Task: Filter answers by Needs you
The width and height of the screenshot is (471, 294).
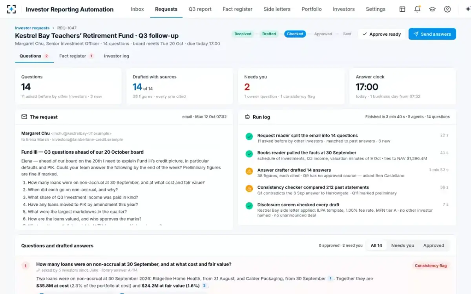Action: tap(403, 245)
